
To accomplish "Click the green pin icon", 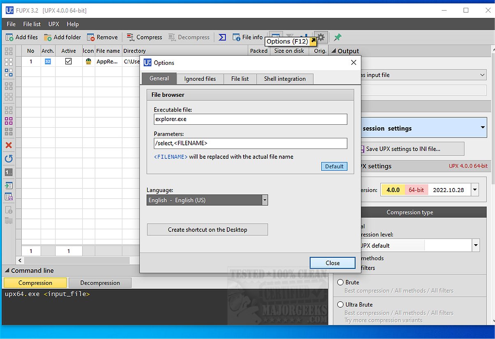I will click(337, 37).
